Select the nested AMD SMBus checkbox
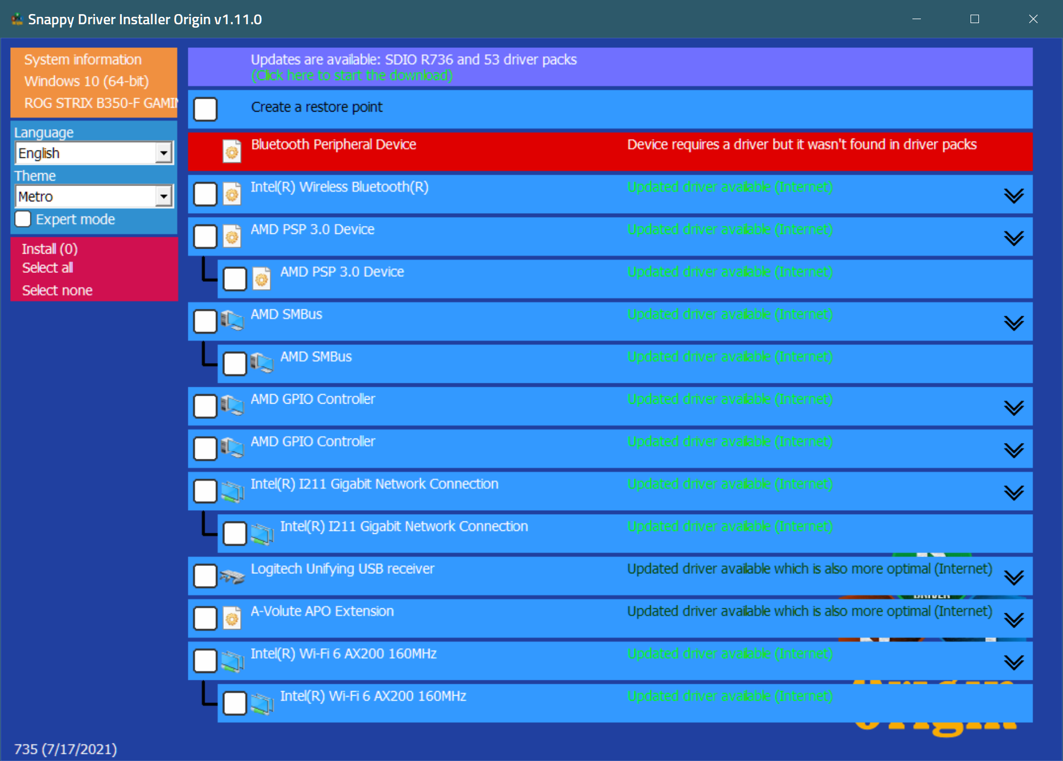The image size is (1063, 761). 235,363
